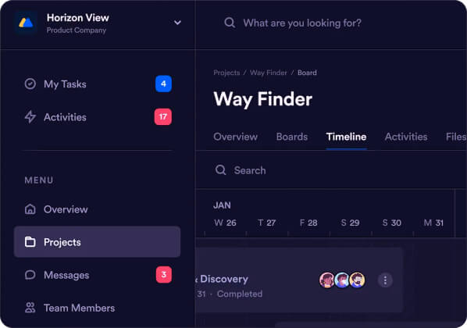Click the global search magnifier icon
Viewport: 467px width, 328px height.
click(230, 23)
